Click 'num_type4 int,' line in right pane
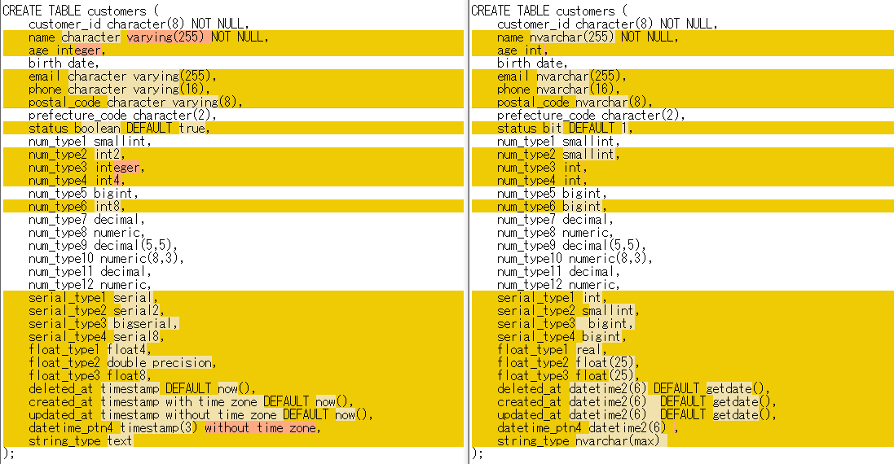The image size is (894, 464). [x=542, y=181]
